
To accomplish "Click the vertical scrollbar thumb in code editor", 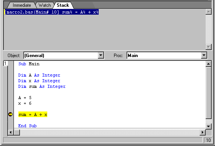I will click(208, 93).
